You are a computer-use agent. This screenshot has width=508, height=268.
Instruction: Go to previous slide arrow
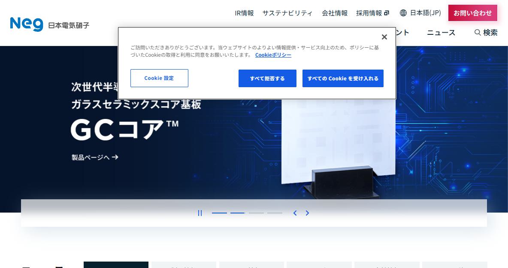[x=295, y=213]
